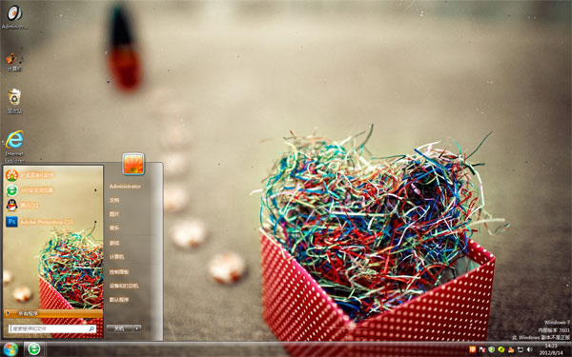The image size is (572, 357).
Task: Open the volume speaker tray icon
Action: coord(530,349)
